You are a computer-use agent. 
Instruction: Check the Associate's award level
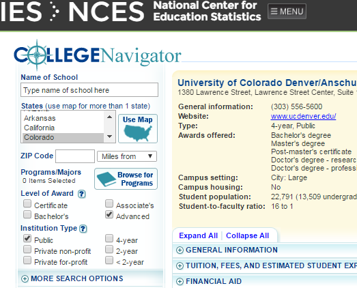109,203
